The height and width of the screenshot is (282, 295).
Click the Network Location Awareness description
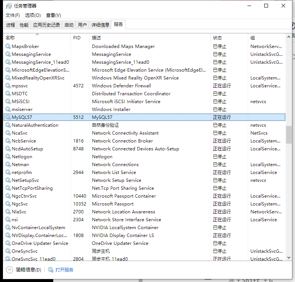click(x=123, y=211)
